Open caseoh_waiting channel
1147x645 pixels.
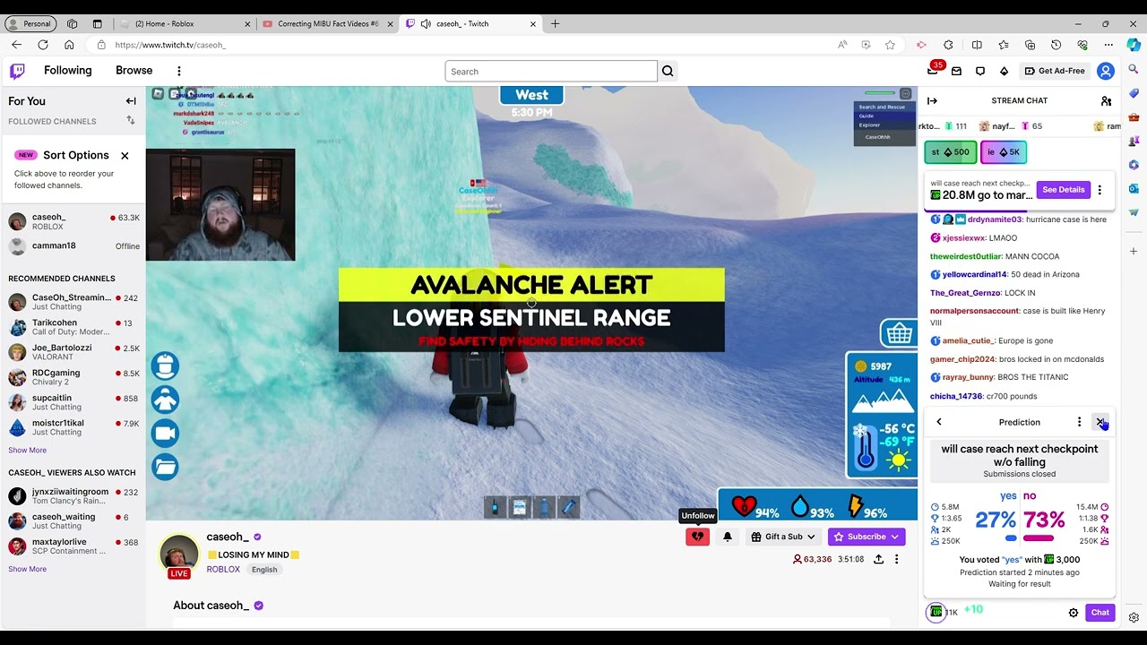click(73, 521)
